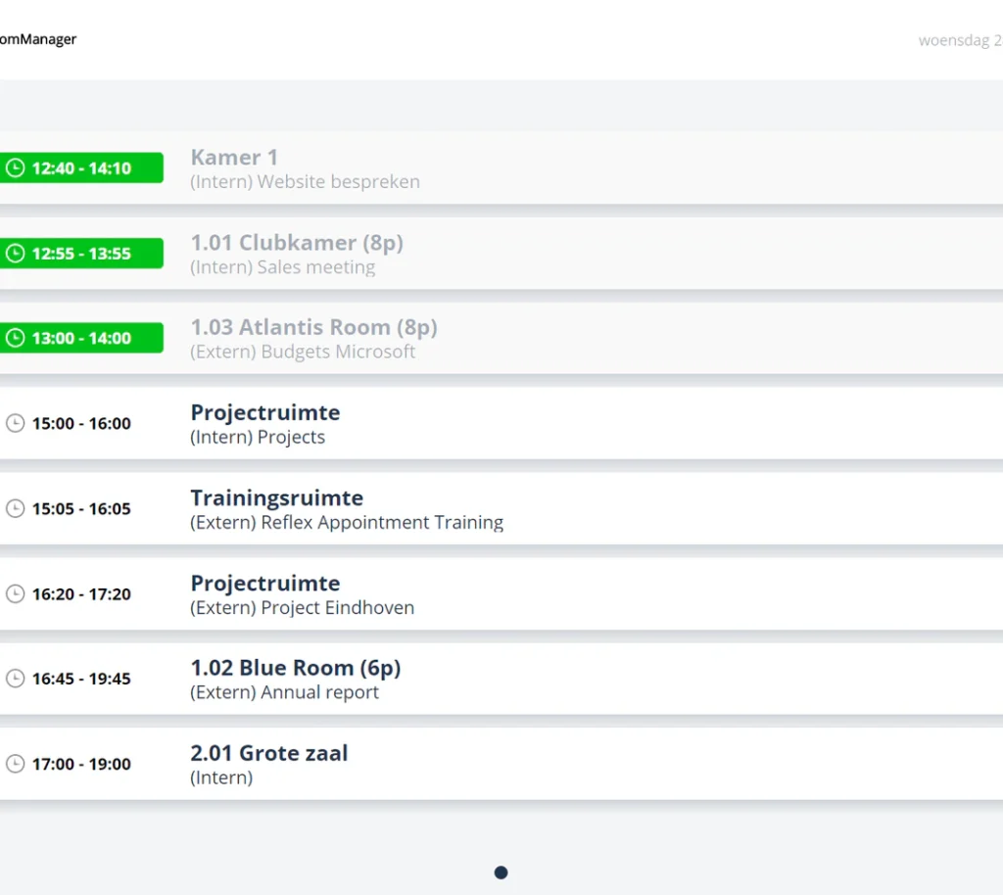Click clock icon beside 12:55 - 13:55

click(16, 254)
